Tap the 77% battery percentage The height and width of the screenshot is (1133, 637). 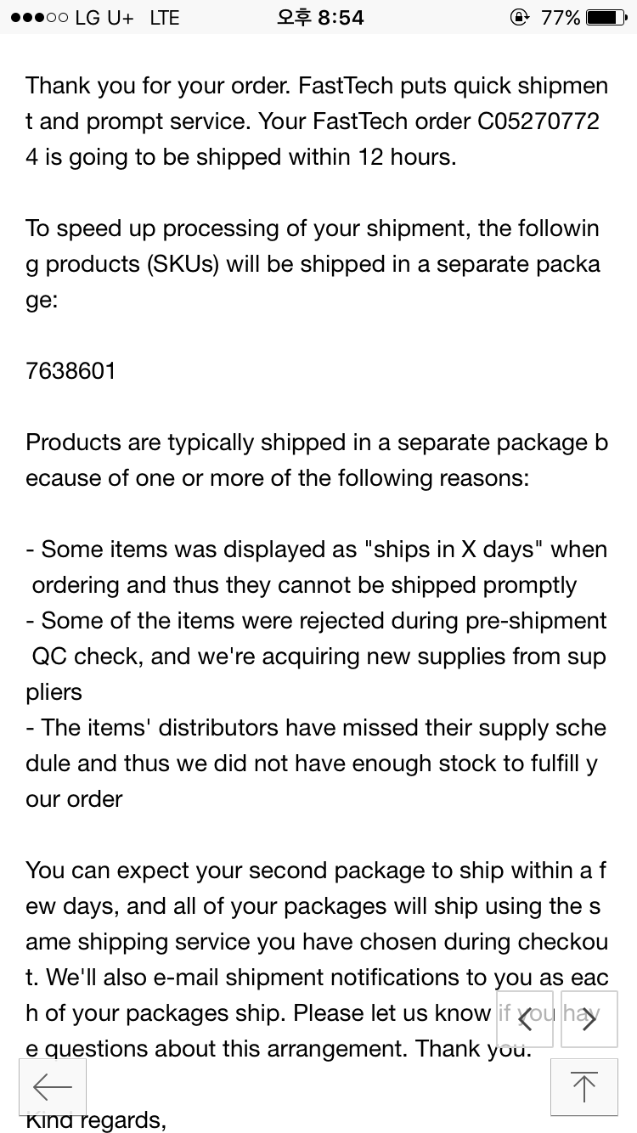click(561, 17)
